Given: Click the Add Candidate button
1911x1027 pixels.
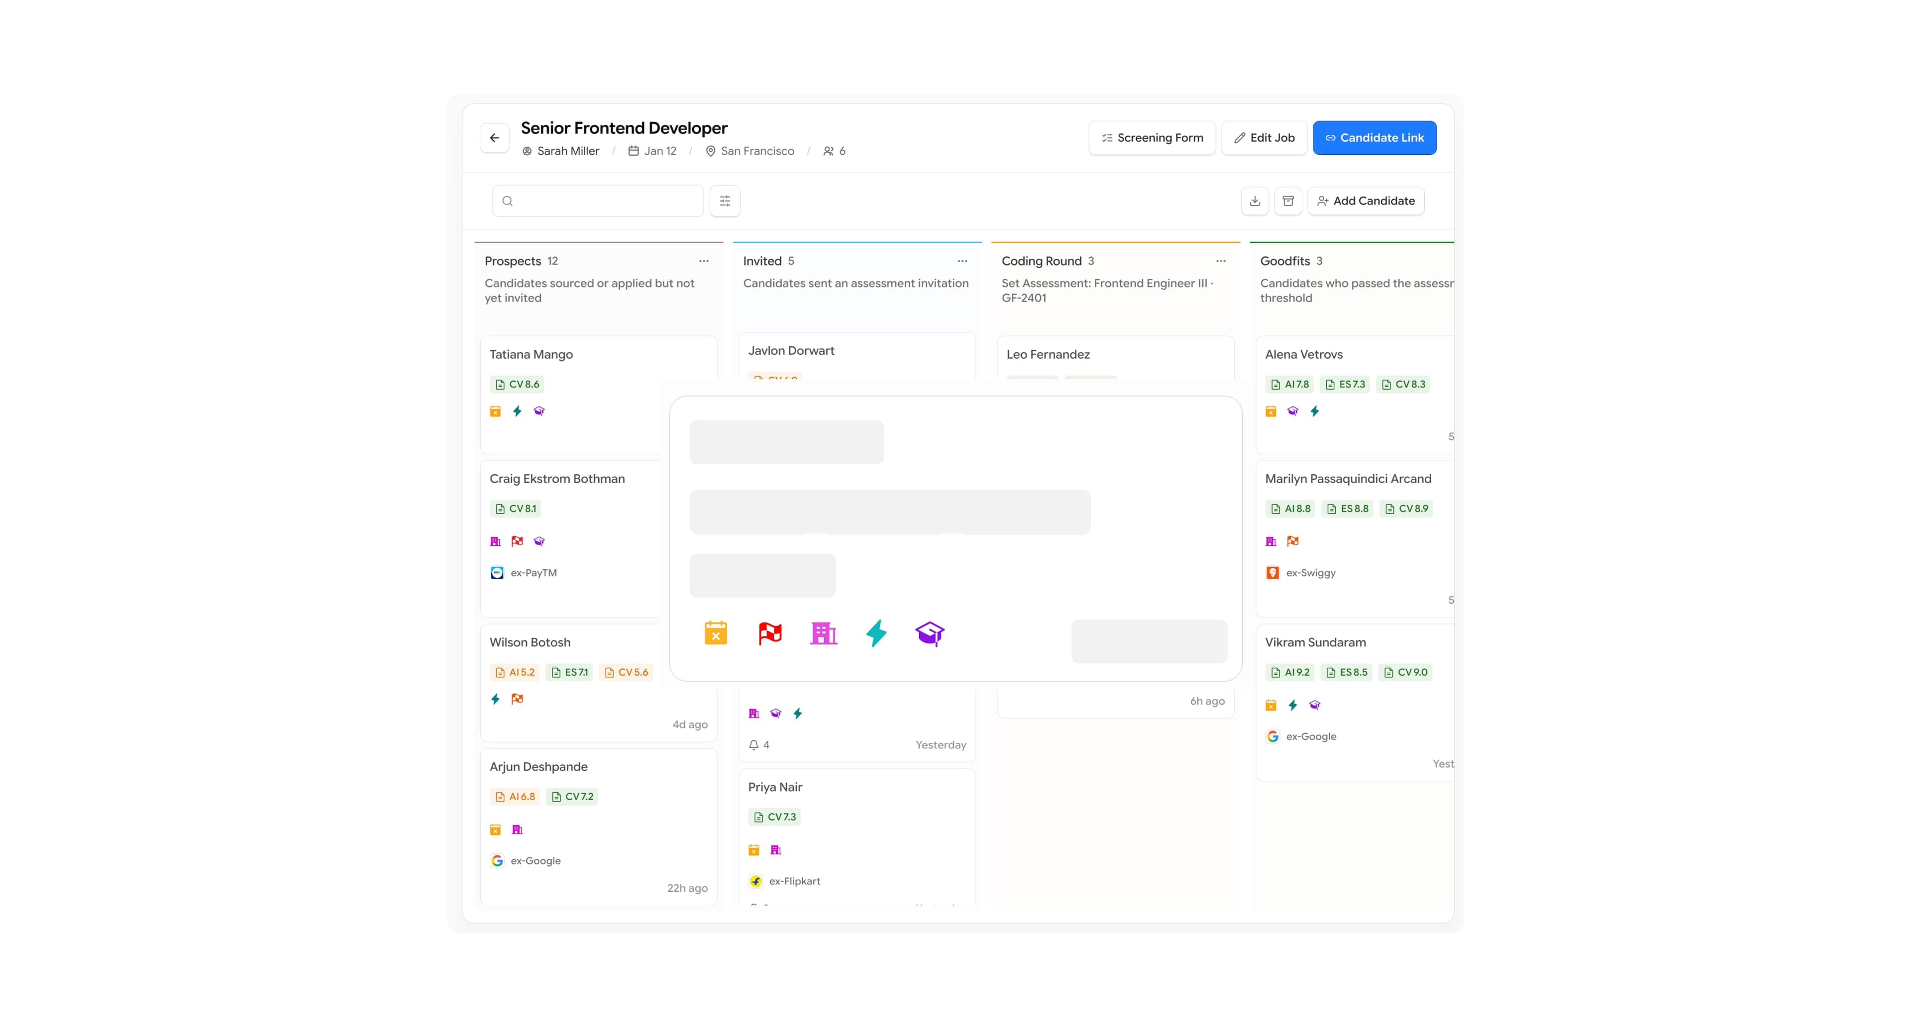Looking at the screenshot, I should [1366, 201].
